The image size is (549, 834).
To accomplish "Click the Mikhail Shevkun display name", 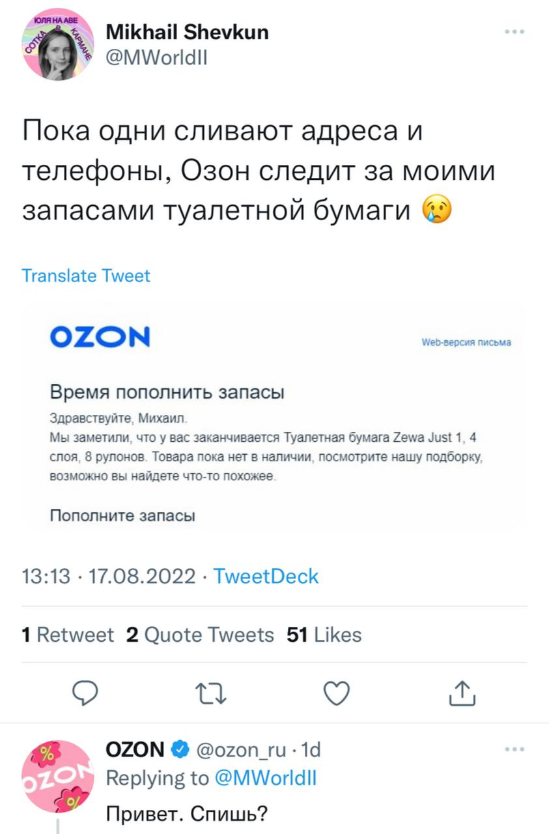I will [187, 31].
